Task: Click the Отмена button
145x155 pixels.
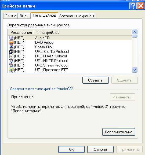Action: (x=100, y=149)
